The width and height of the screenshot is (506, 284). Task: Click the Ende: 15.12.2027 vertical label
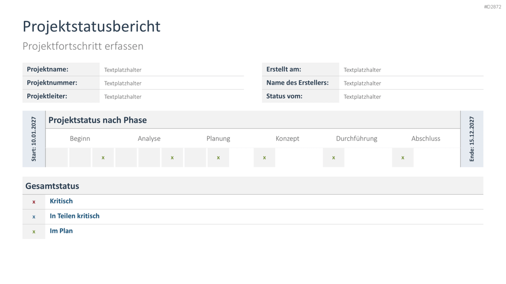[x=472, y=139]
